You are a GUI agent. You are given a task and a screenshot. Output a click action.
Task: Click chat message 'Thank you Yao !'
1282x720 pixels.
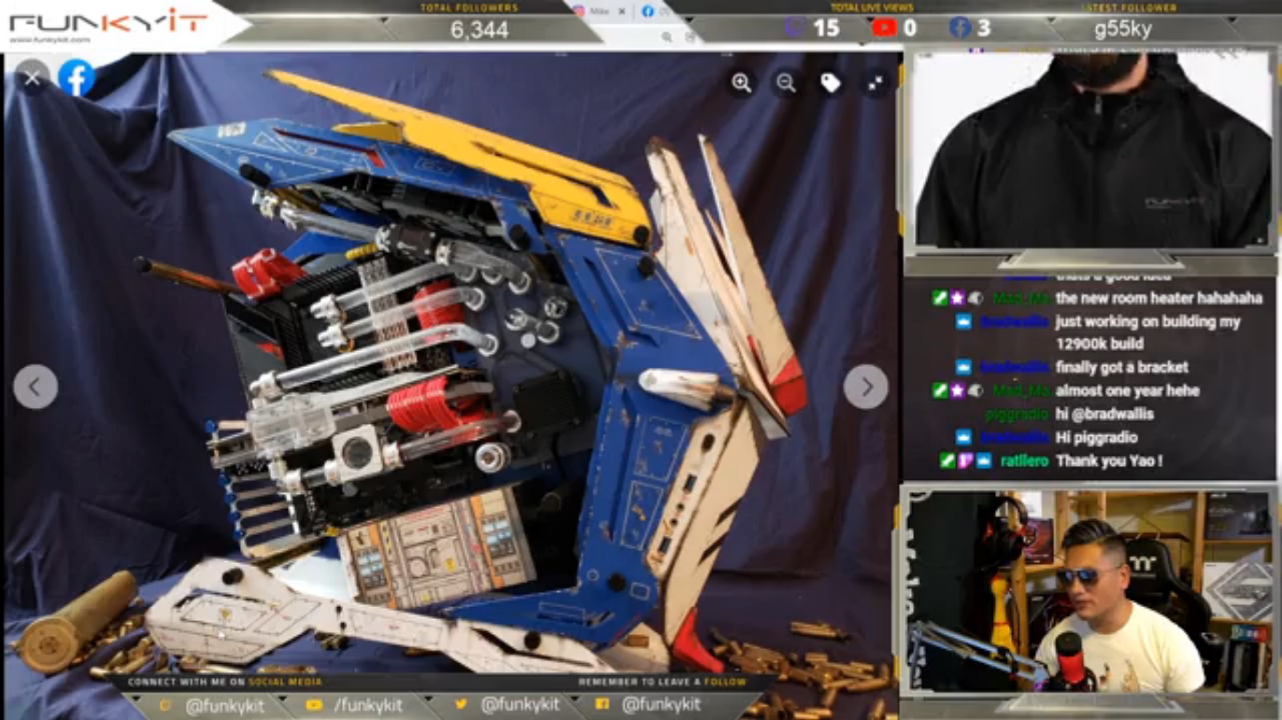[x=1109, y=460]
